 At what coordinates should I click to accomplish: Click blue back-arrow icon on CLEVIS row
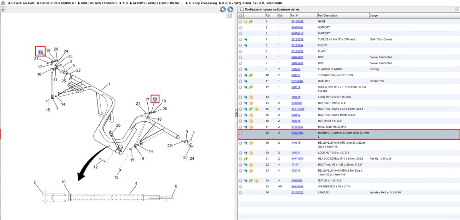click(246, 45)
